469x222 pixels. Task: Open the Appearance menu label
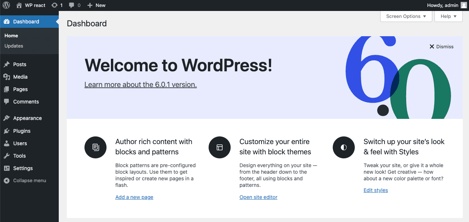28,118
